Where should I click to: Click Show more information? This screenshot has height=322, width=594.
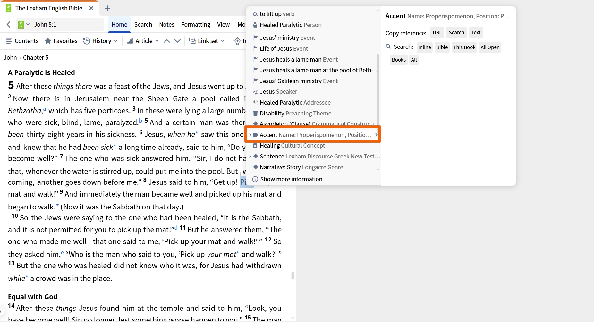[287, 179]
